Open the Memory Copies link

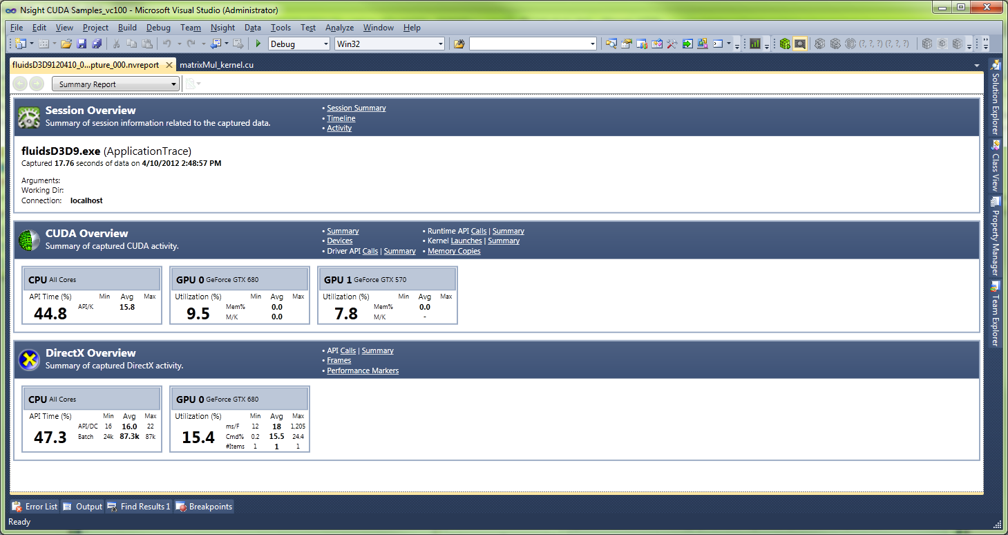tap(454, 250)
